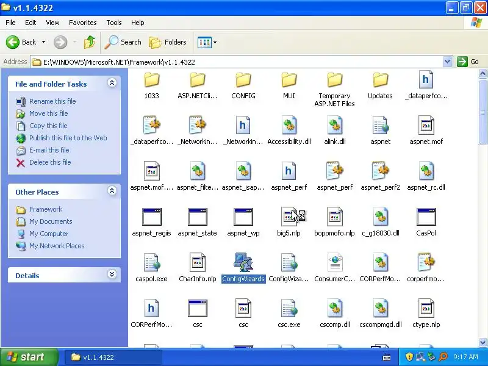Click Copy this file link
This screenshot has height=366, width=488.
pyautogui.click(x=48, y=126)
